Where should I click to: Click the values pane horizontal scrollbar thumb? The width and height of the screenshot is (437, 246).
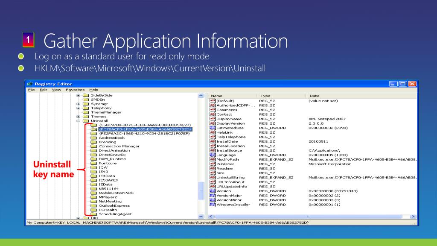(309, 217)
